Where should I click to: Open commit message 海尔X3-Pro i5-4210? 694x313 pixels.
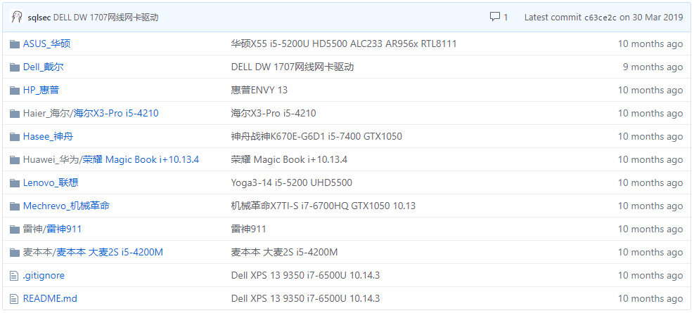coord(274,114)
